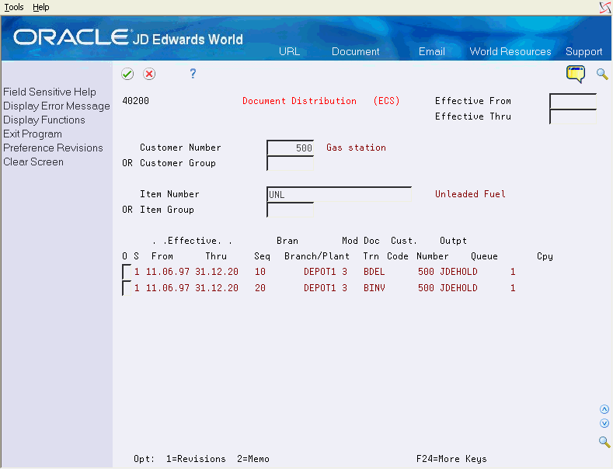Click the Effective From input field
The width and height of the screenshot is (613, 469).
(x=573, y=101)
